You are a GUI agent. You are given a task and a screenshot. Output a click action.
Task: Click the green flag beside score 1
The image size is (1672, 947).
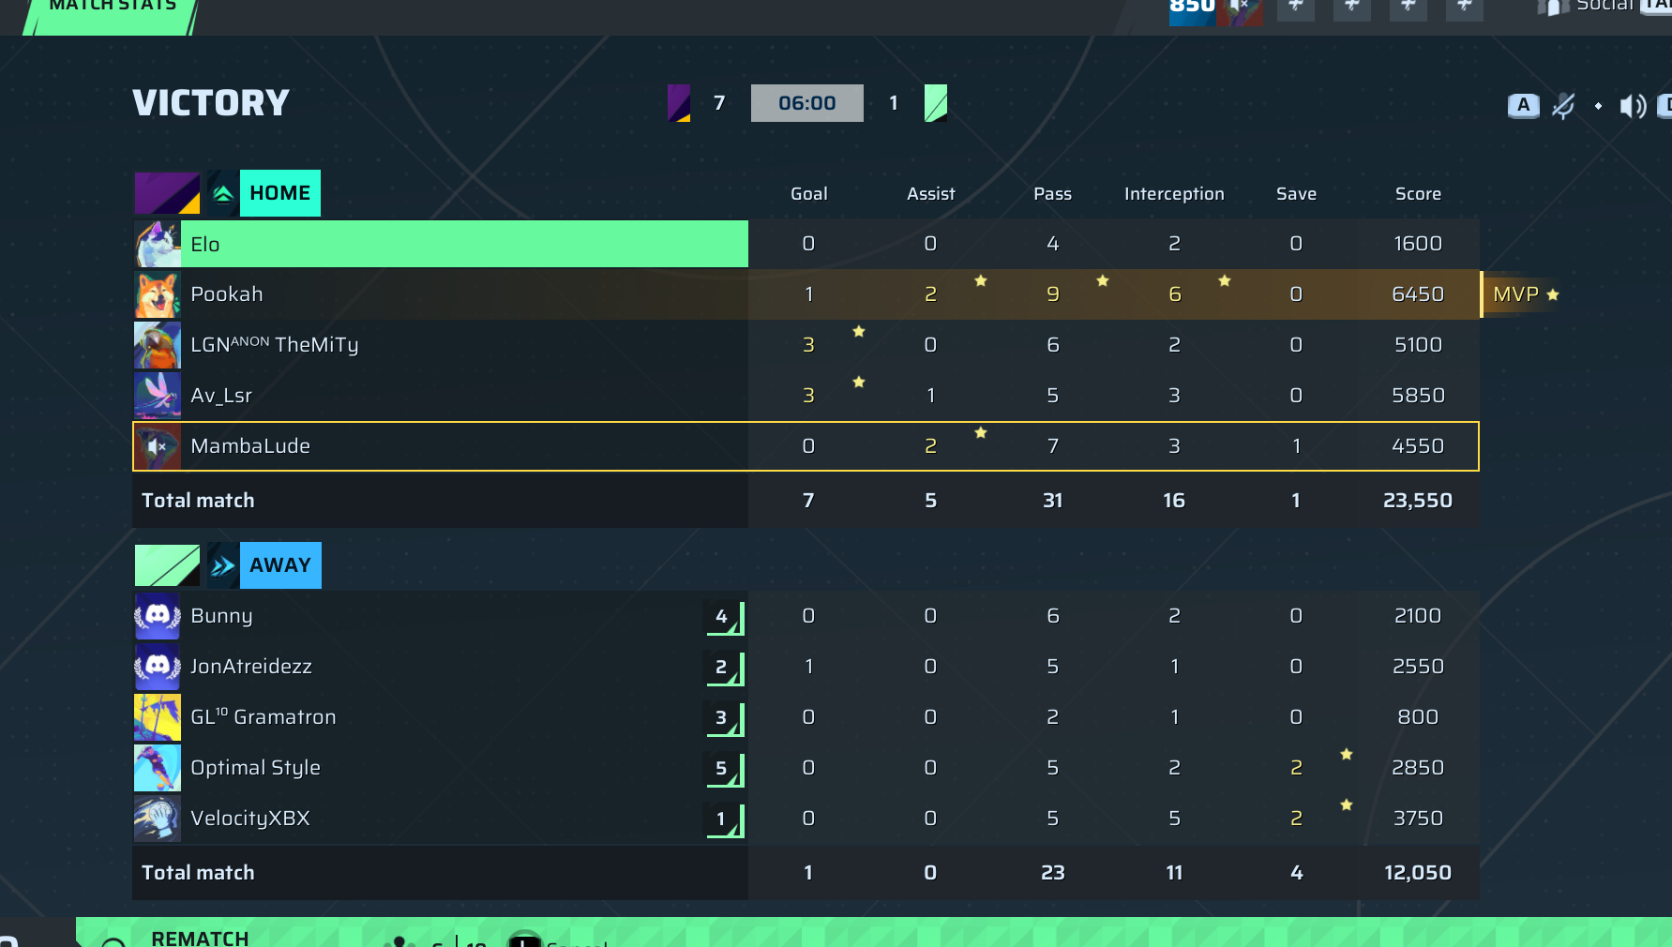[x=936, y=103]
